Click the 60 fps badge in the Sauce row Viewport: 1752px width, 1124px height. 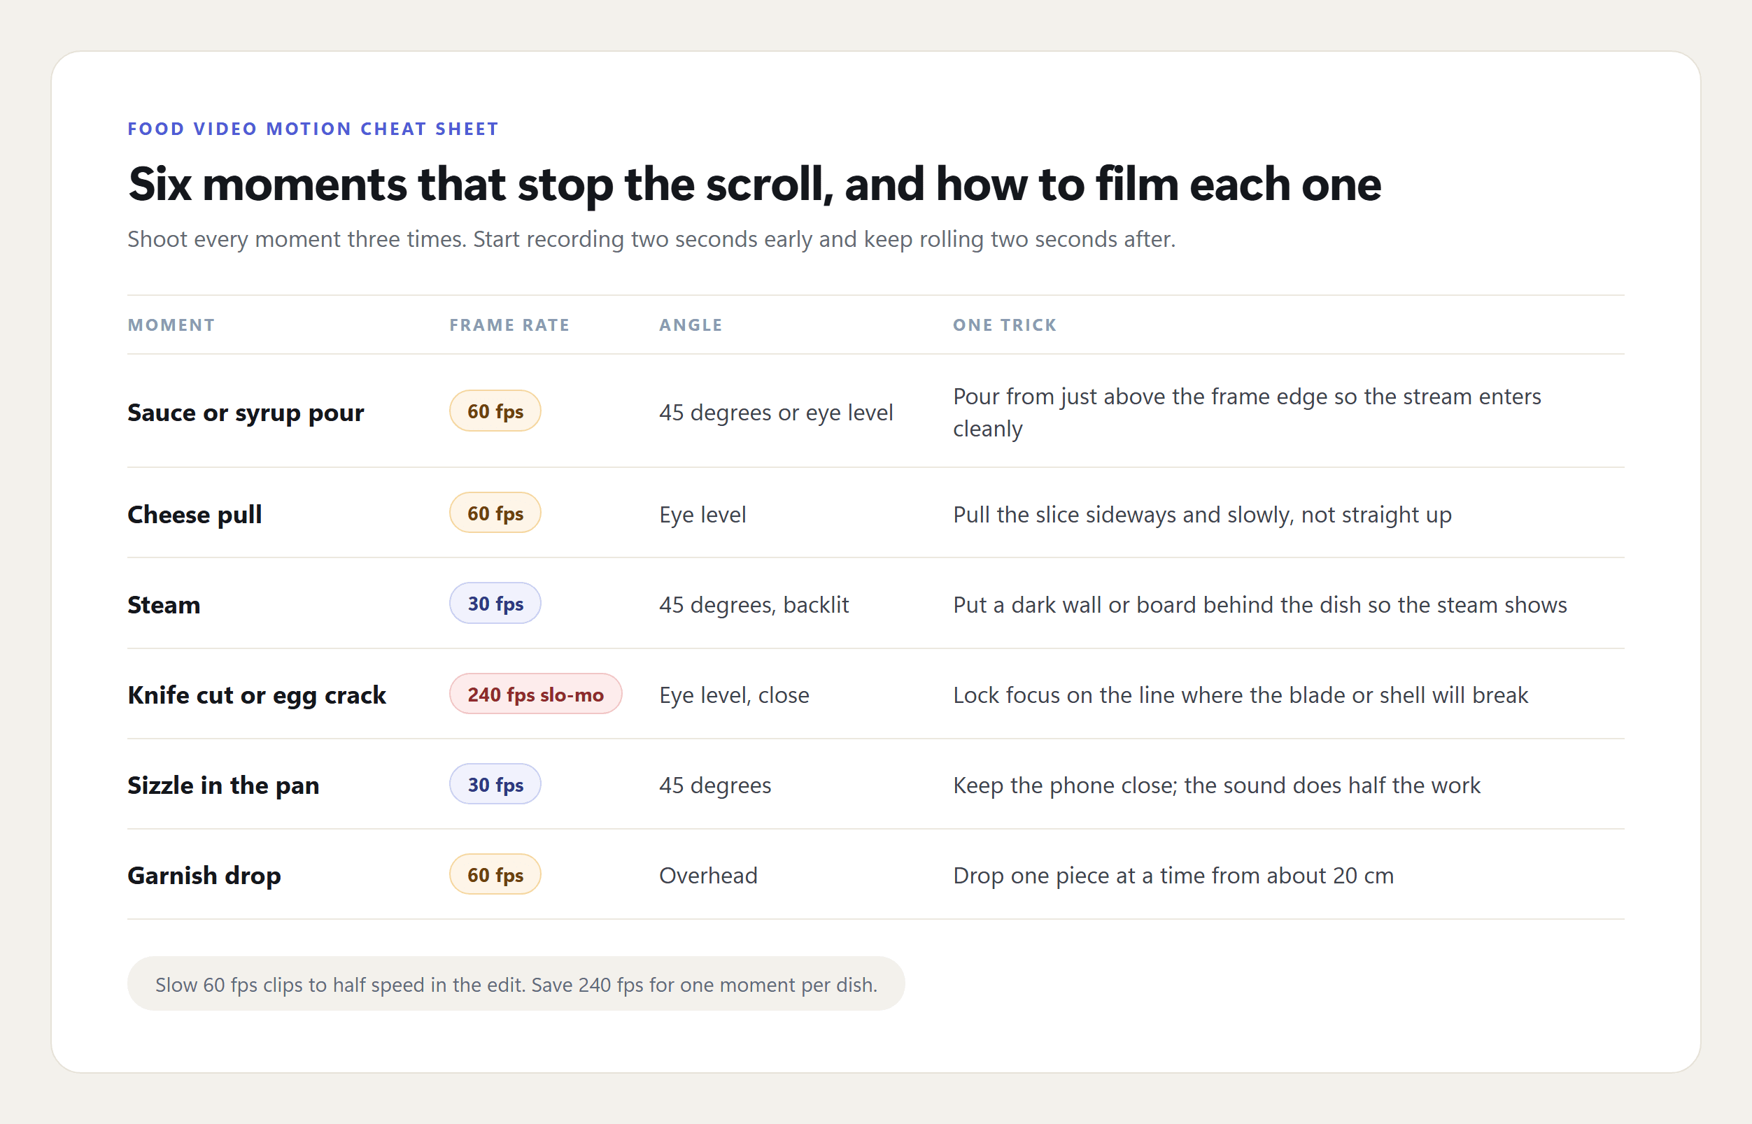click(495, 411)
